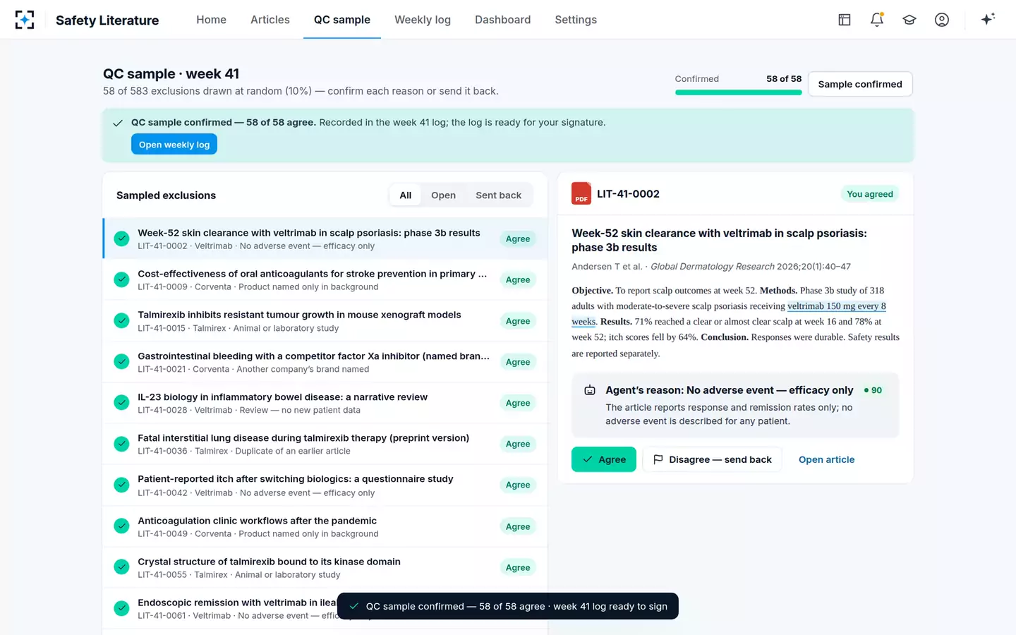Click the Sample confirmed button
Screen dimensions: 1016x635
(860, 84)
